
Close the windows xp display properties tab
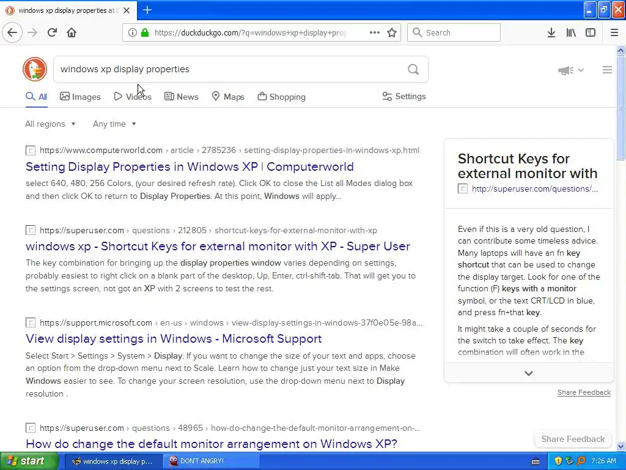[x=127, y=10]
